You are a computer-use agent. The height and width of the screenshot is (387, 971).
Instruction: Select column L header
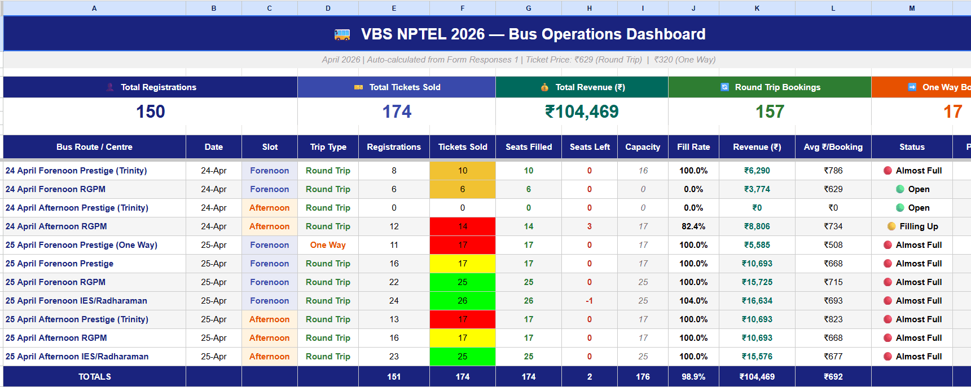click(x=833, y=8)
